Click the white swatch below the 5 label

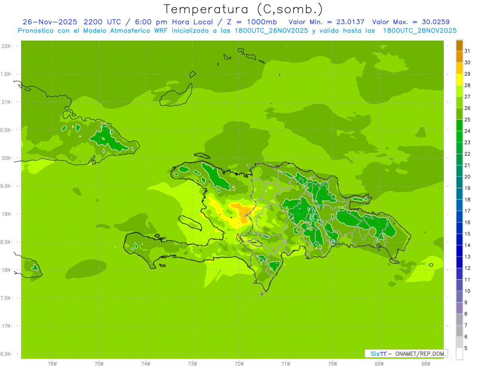coord(459,354)
